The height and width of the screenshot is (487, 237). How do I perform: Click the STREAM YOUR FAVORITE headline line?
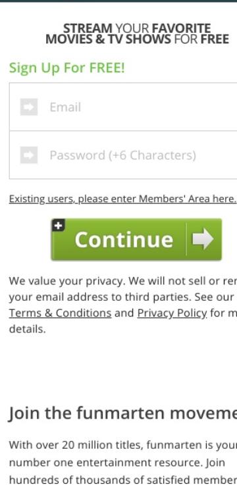point(137,28)
